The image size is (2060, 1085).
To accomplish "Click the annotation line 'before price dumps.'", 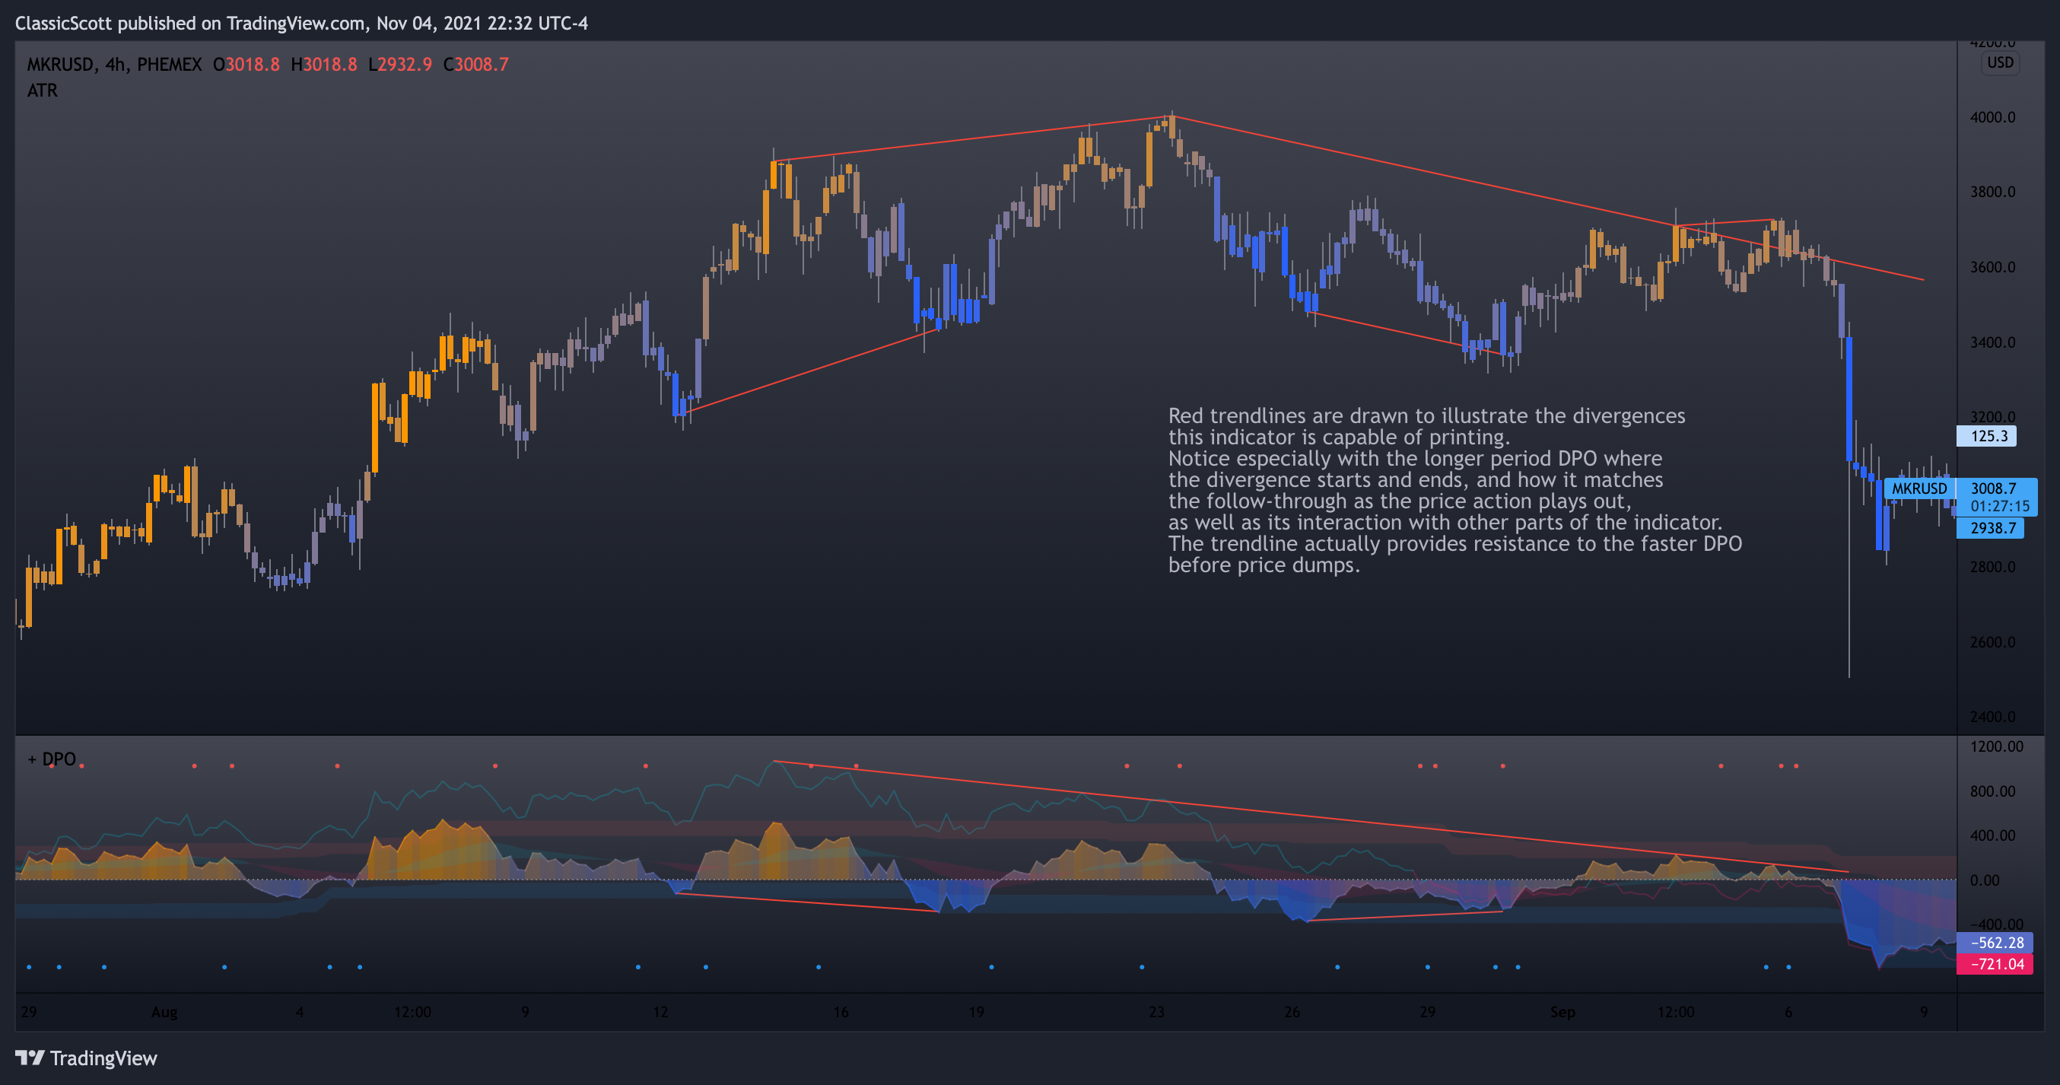I will [x=1264, y=565].
